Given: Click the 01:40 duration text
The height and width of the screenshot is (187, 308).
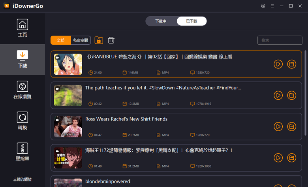Looking at the screenshot, I should tap(98, 166).
